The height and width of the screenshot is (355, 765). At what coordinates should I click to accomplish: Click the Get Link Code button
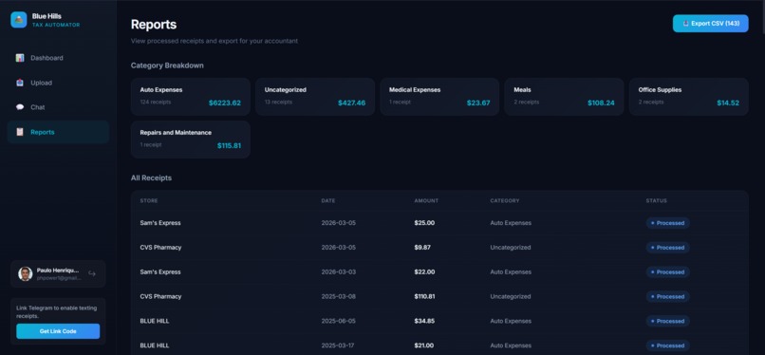58,331
